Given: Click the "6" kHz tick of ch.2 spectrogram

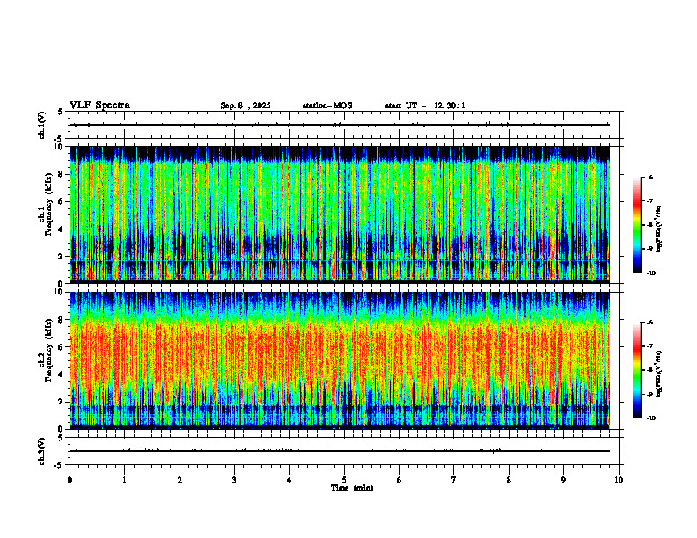Looking at the screenshot, I should pos(61,347).
